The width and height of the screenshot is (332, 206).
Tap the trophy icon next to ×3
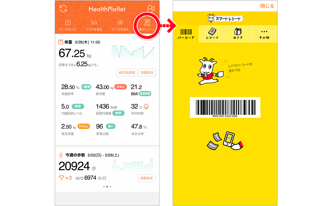[61, 178]
